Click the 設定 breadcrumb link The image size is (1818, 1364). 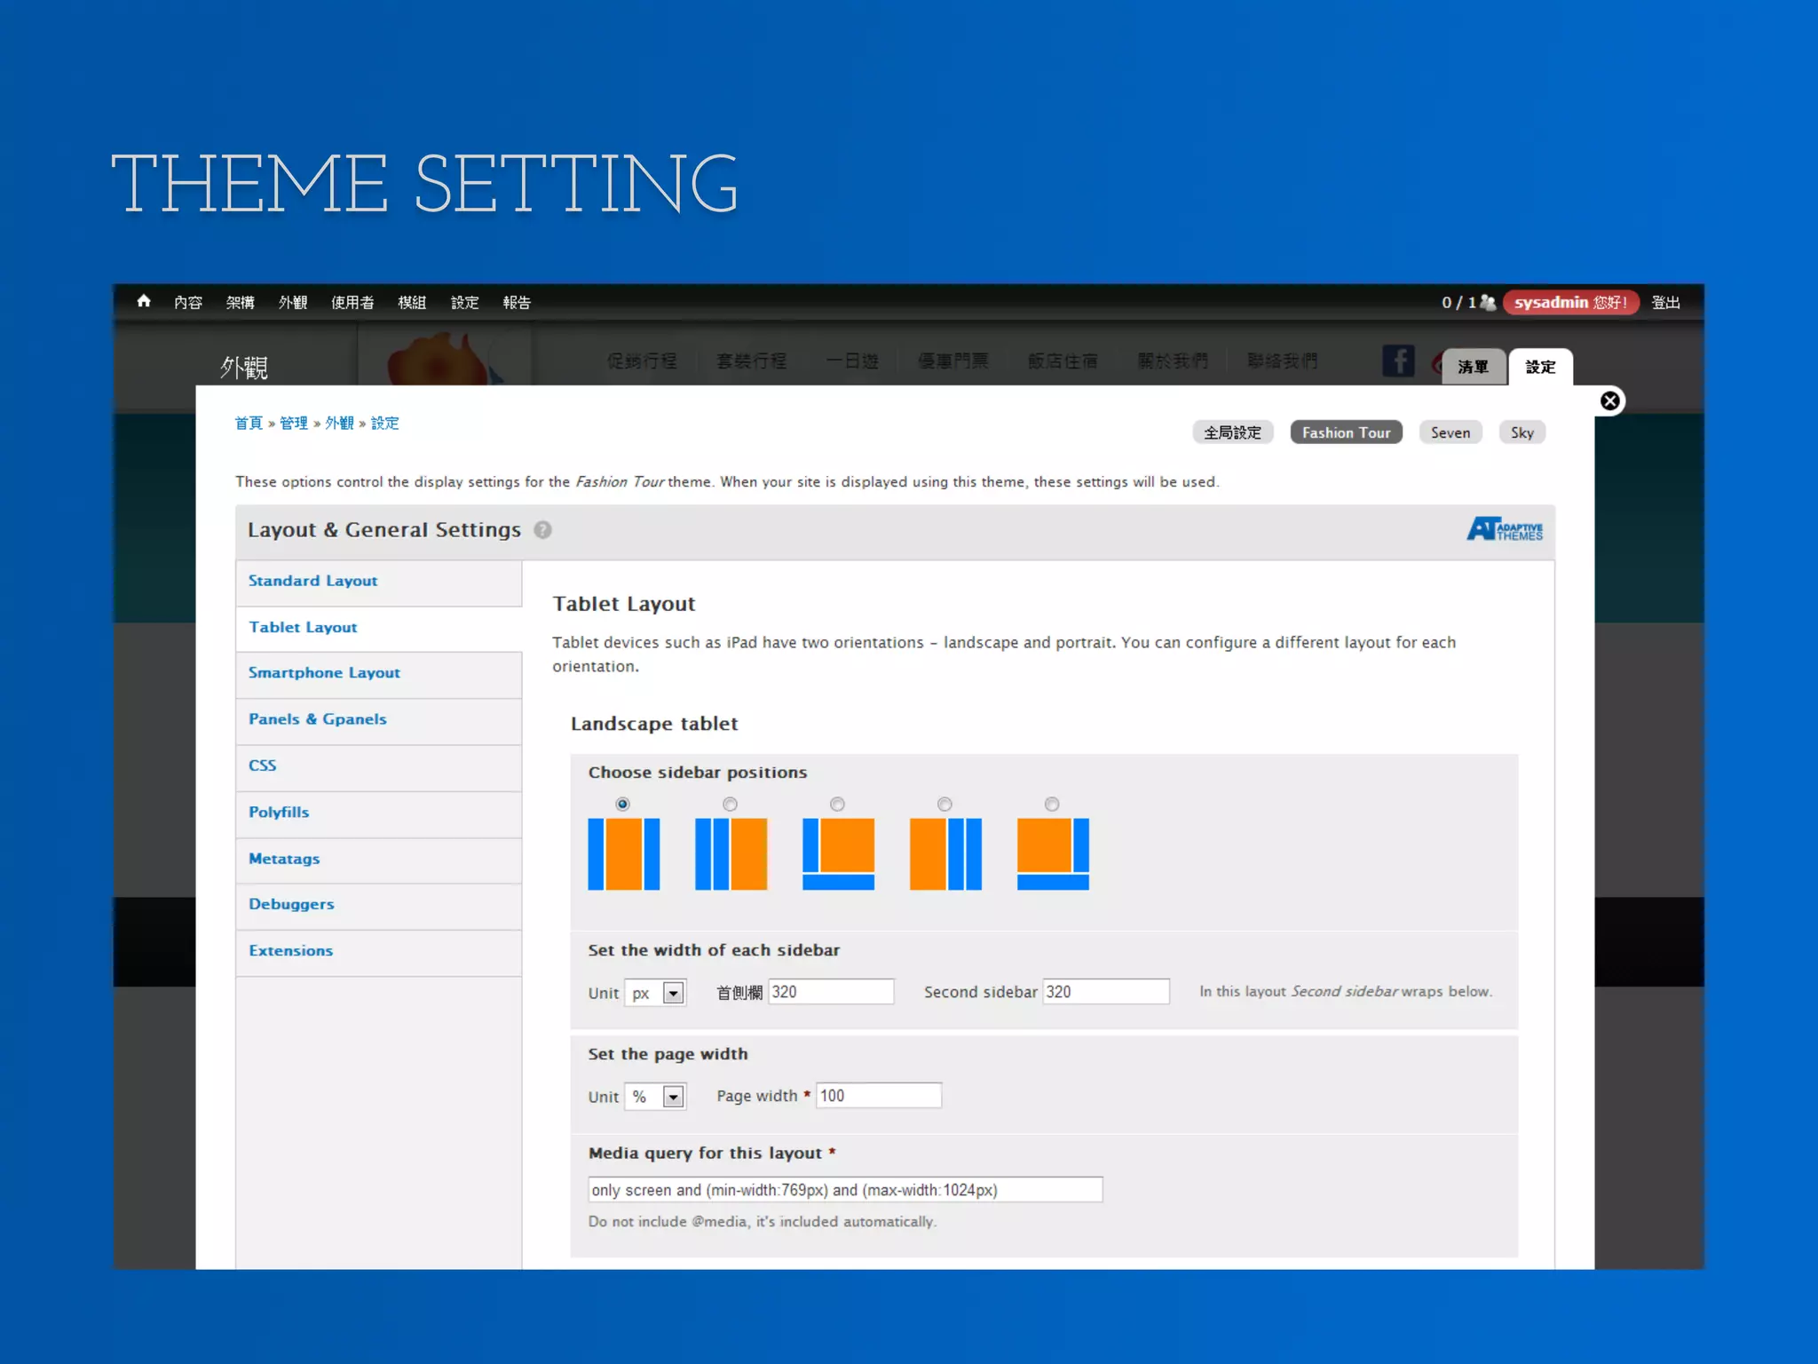385,424
